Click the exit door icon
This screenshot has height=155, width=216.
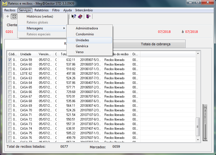point(88,16)
